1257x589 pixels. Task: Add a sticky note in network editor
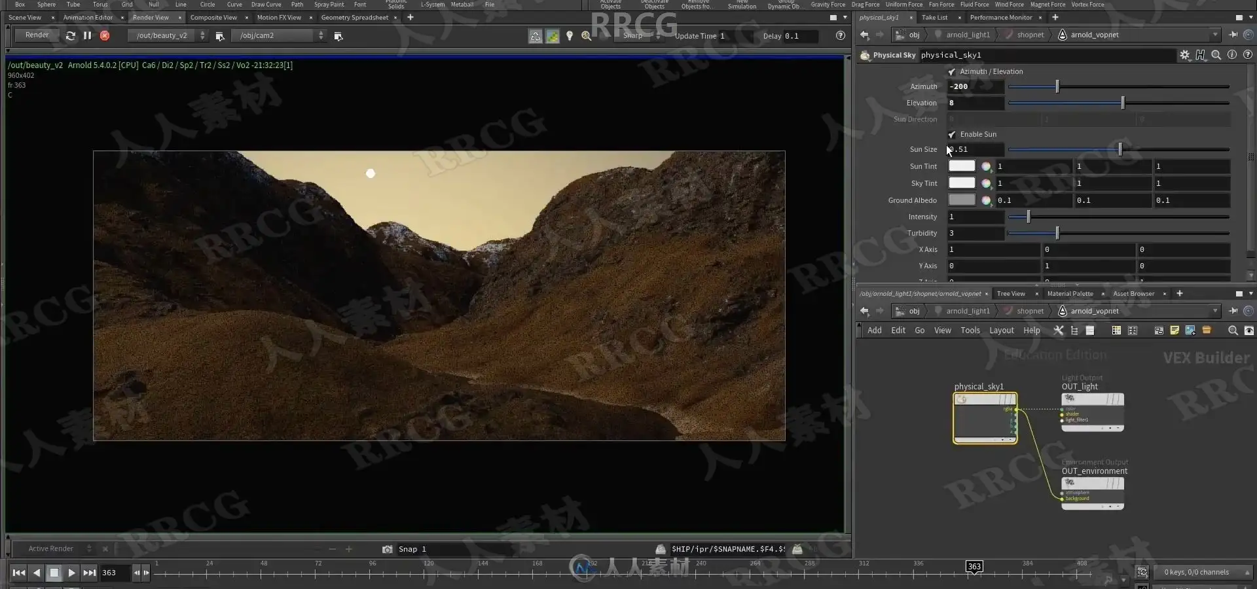[1175, 330]
